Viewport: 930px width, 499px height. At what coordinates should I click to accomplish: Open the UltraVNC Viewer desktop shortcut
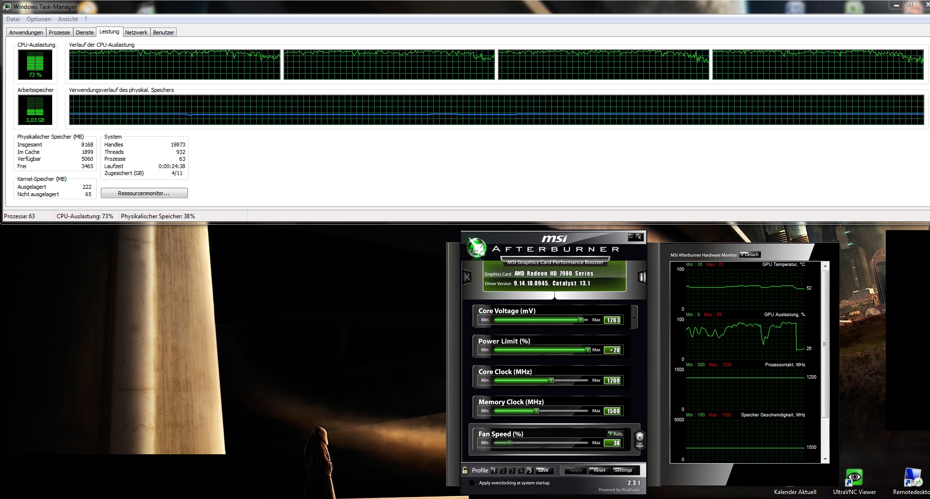[854, 478]
